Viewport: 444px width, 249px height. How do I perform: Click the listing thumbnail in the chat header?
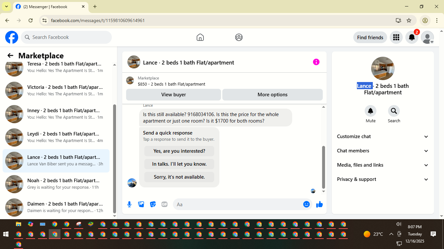pos(134,62)
